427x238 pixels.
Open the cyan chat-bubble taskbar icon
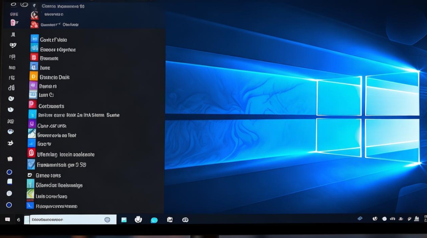pos(154,220)
